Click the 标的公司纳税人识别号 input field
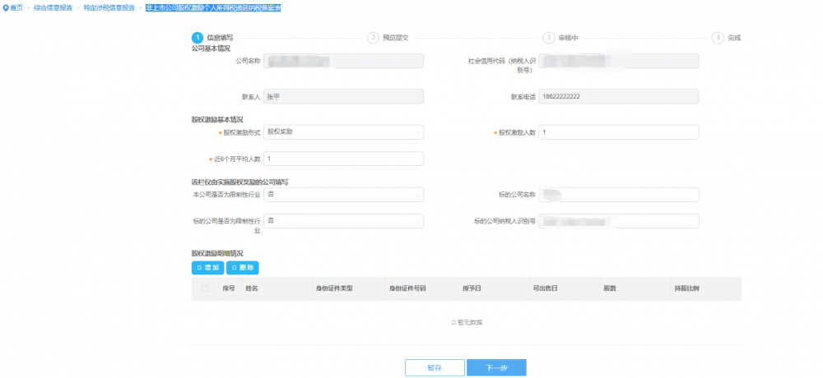This screenshot has width=823, height=378. tap(619, 221)
